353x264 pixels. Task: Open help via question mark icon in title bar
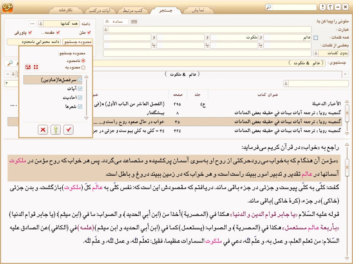click(330, 7)
